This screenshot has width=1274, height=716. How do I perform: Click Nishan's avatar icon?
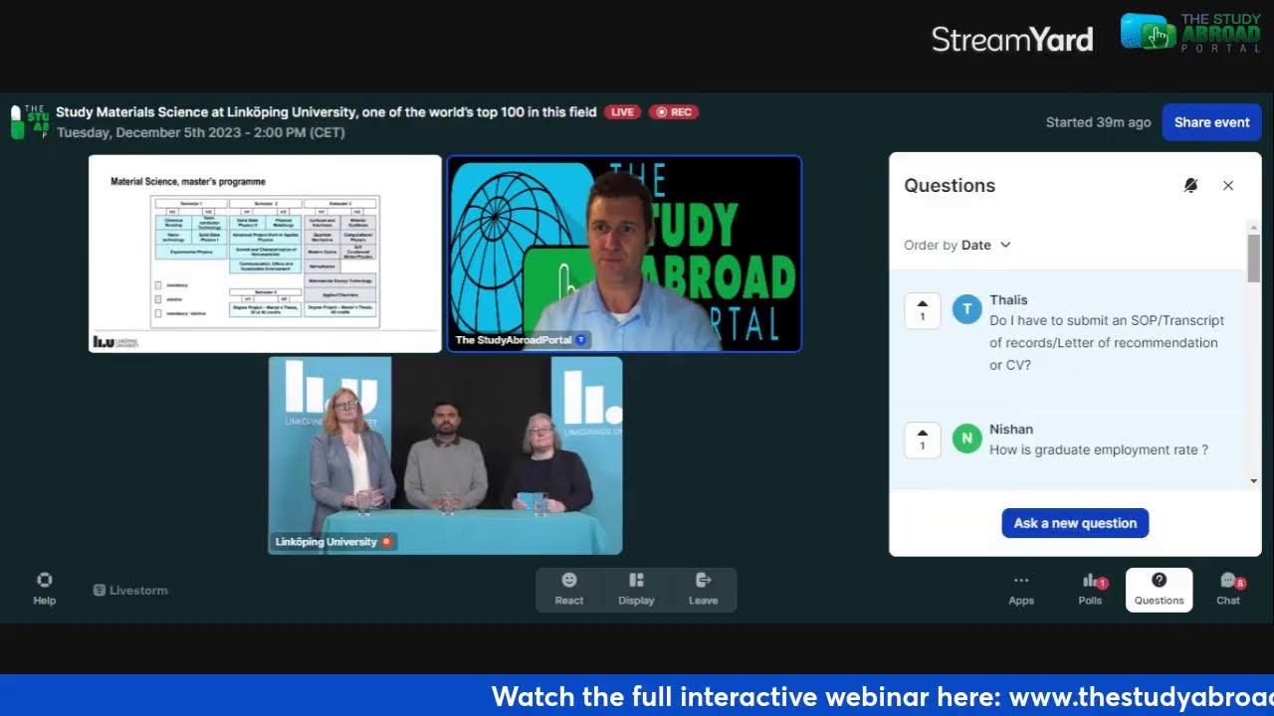click(966, 439)
